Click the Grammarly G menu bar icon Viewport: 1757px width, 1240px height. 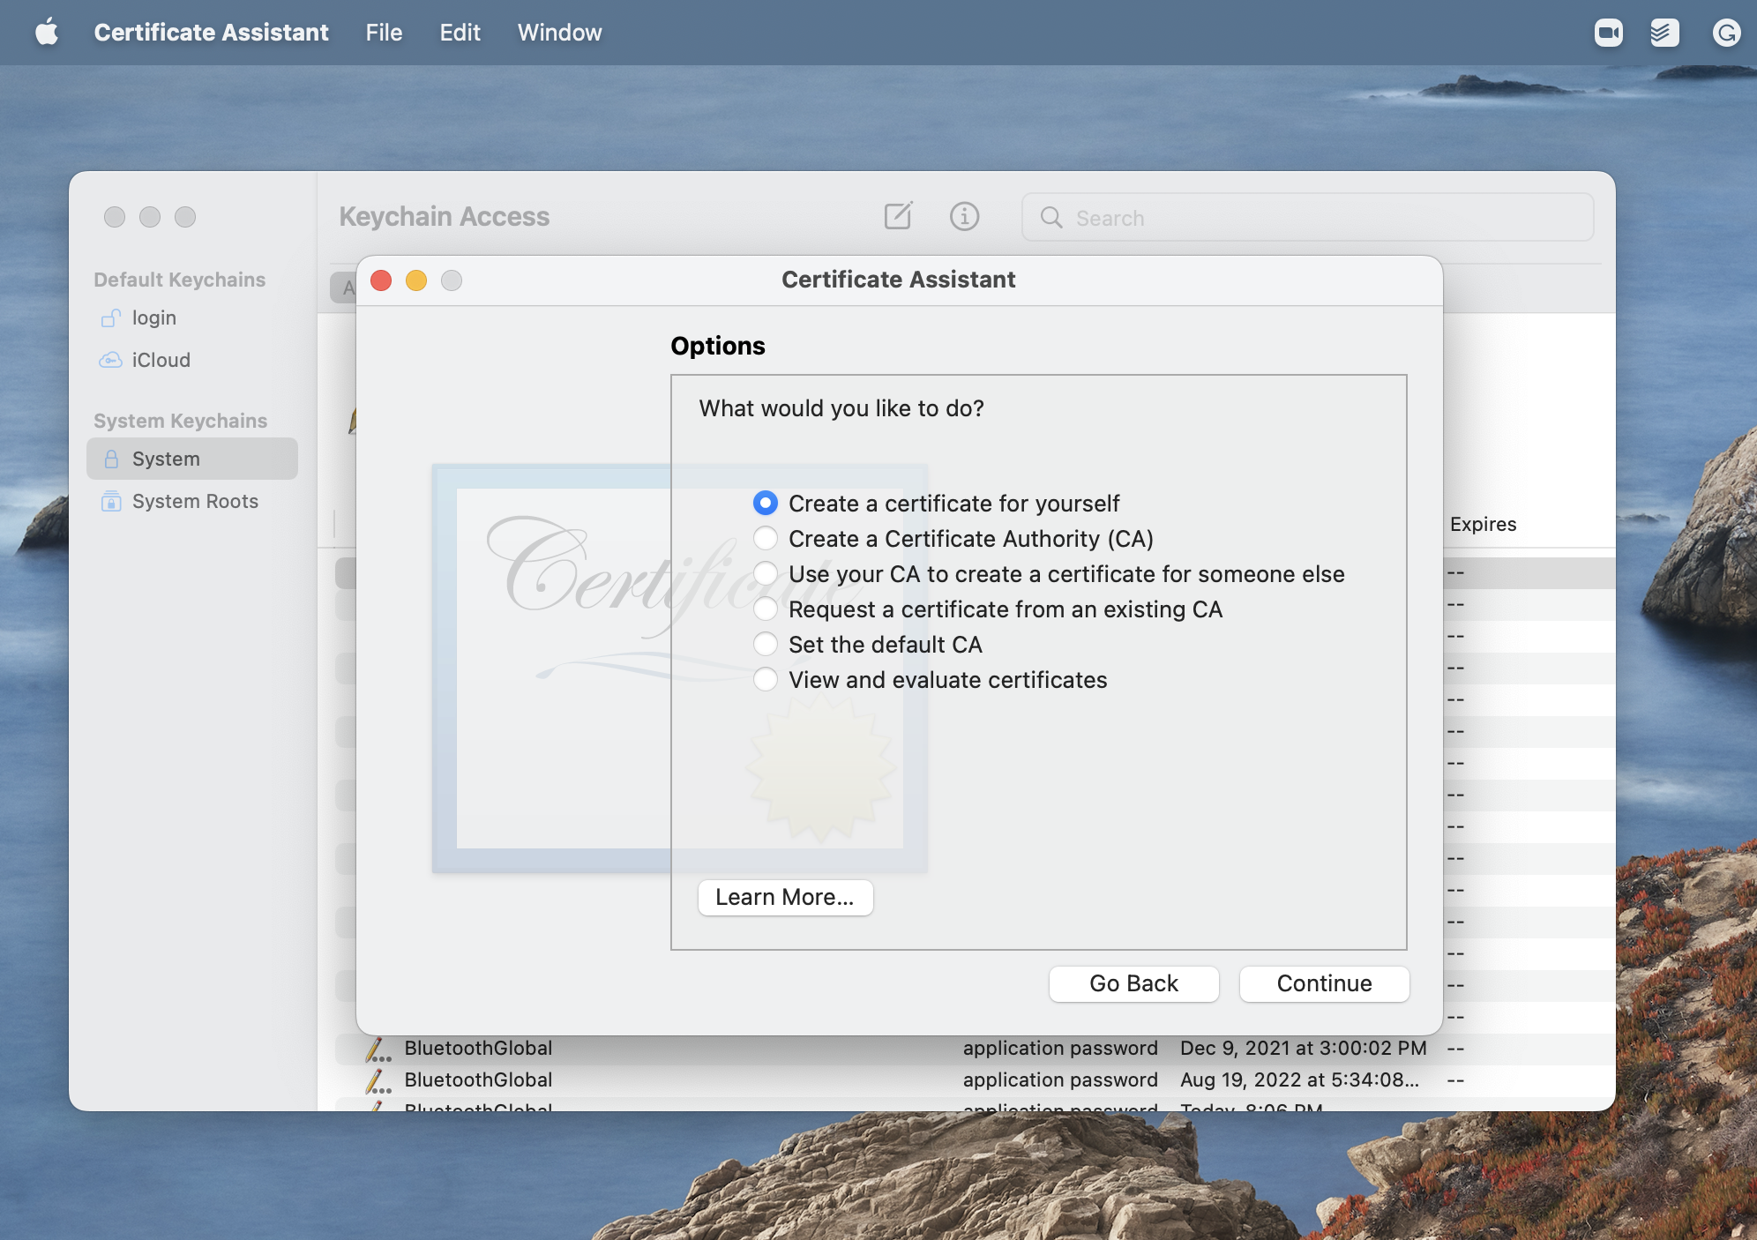click(1726, 33)
